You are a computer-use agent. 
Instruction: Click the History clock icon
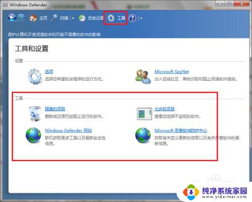[82, 18]
